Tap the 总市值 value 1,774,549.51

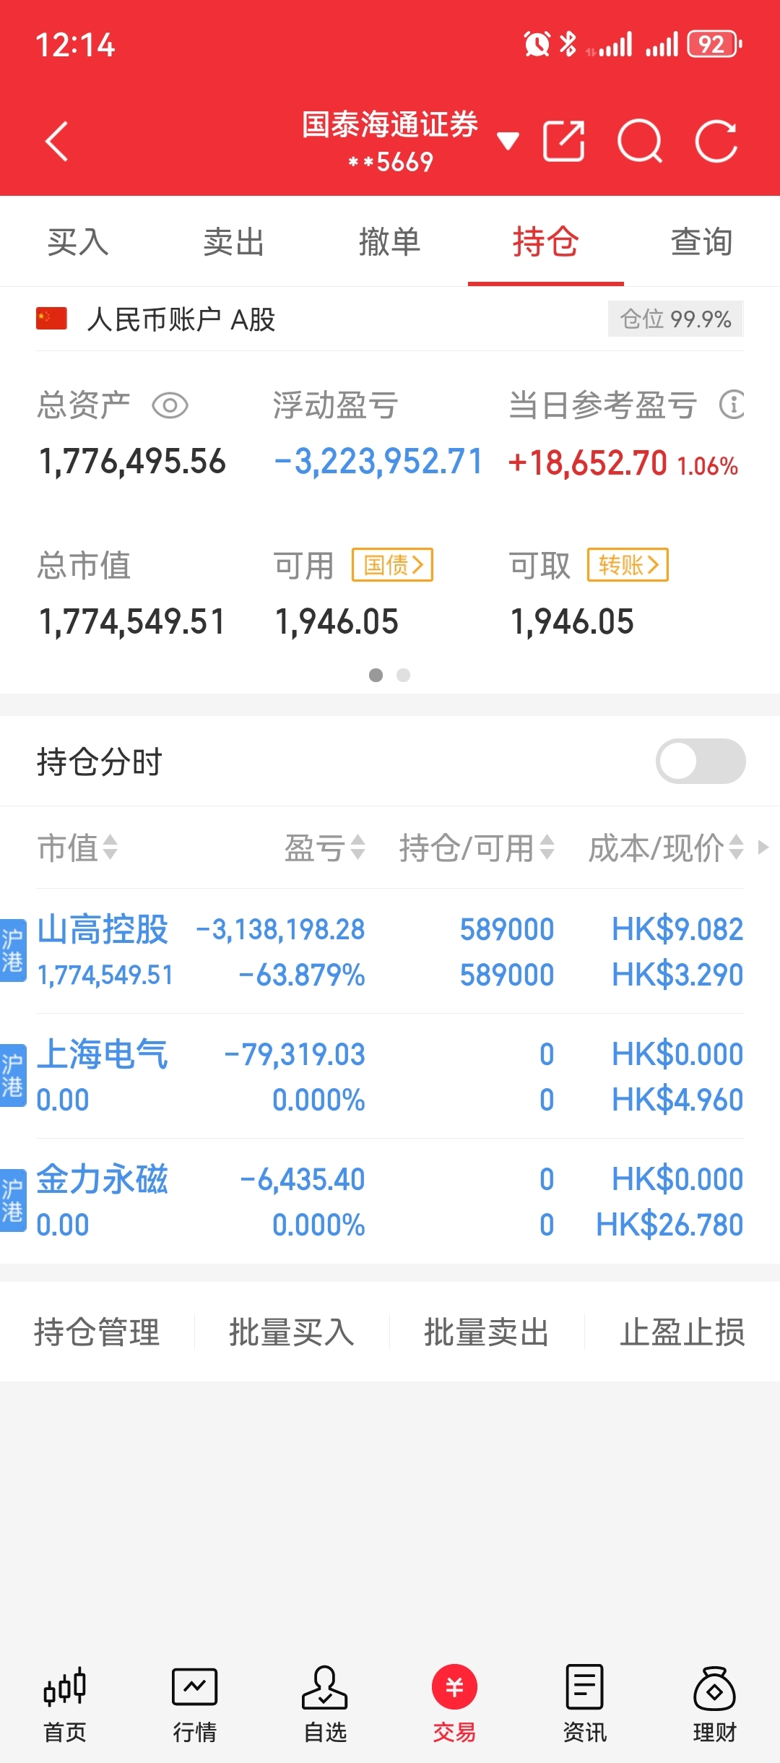132,621
